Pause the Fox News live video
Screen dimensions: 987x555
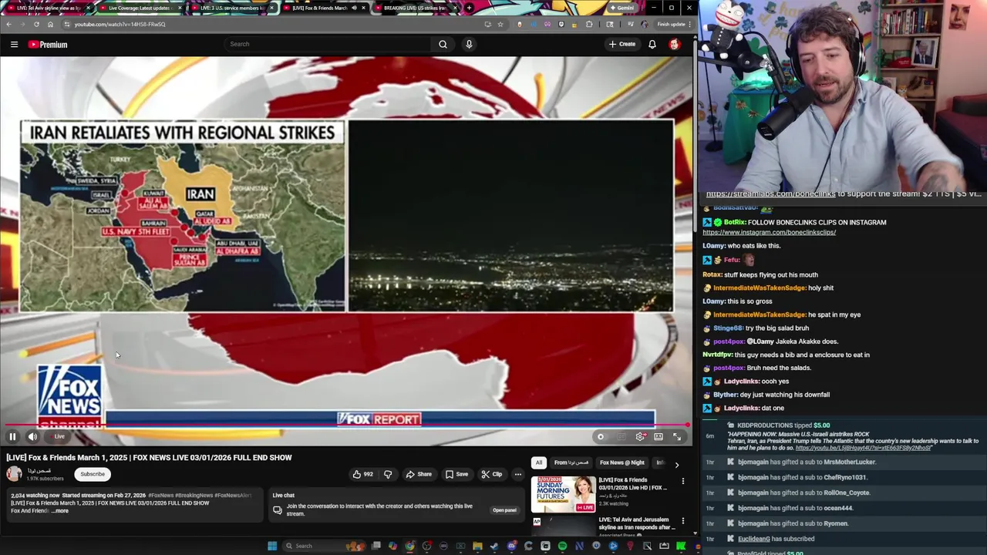[12, 436]
